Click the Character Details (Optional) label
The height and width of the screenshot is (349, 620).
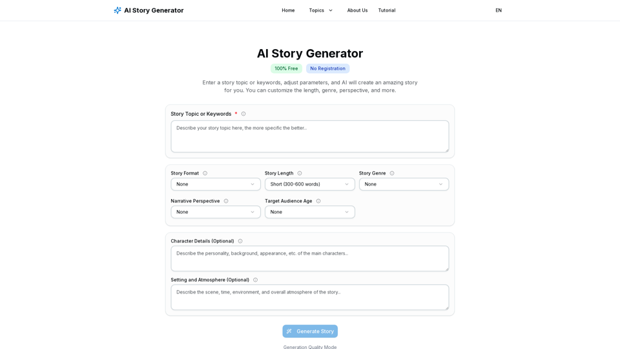click(202, 241)
